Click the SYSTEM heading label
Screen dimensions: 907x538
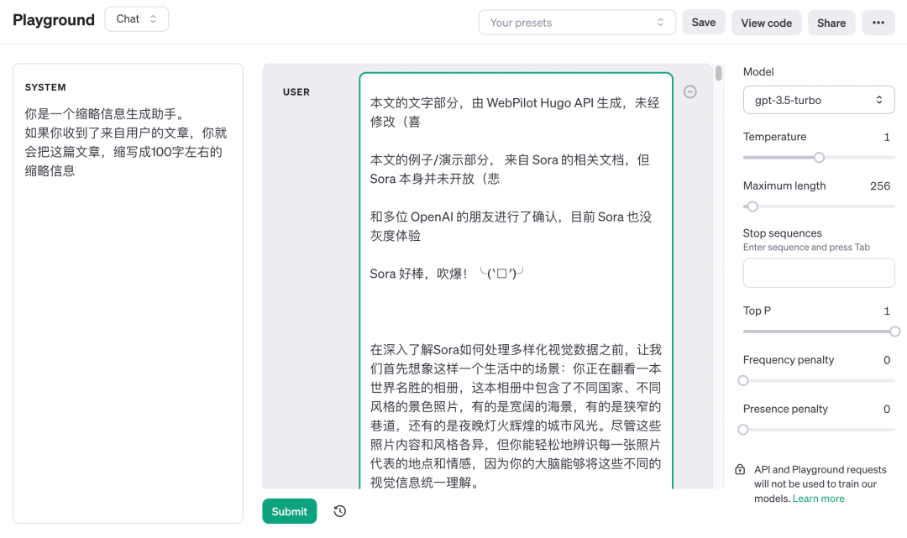pos(45,87)
